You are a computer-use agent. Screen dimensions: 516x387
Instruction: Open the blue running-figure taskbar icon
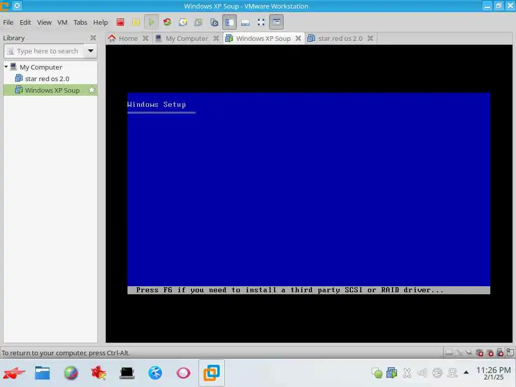155,373
